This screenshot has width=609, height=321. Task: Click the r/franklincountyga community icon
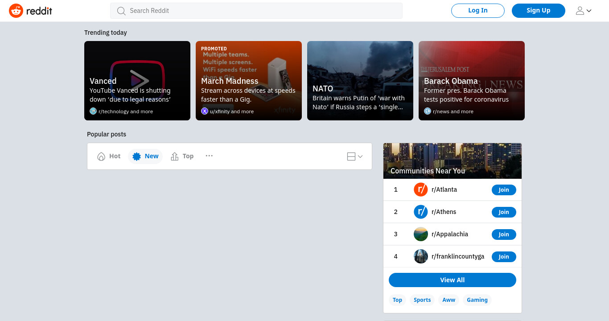click(x=421, y=256)
